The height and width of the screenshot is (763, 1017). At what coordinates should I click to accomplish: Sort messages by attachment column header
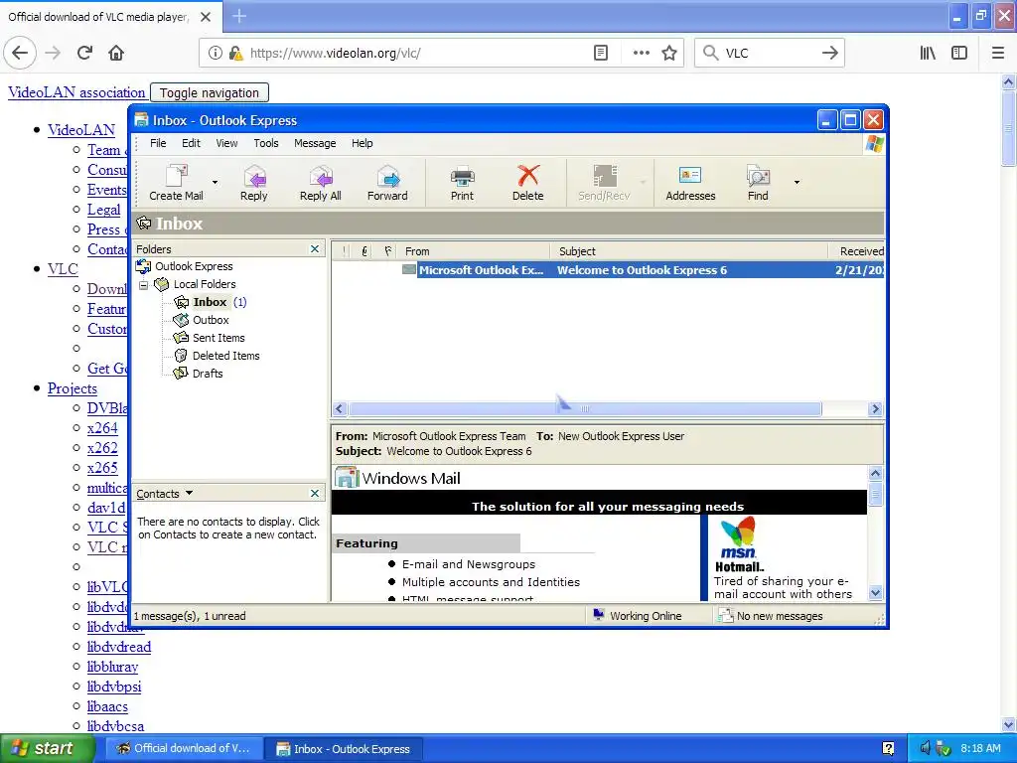(365, 251)
